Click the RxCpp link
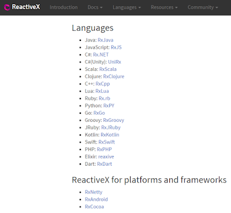 tap(103, 84)
